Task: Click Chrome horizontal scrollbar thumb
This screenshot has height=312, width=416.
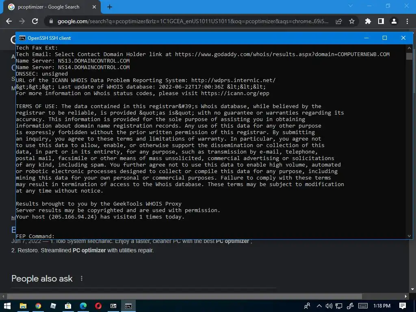Action: click(184, 296)
